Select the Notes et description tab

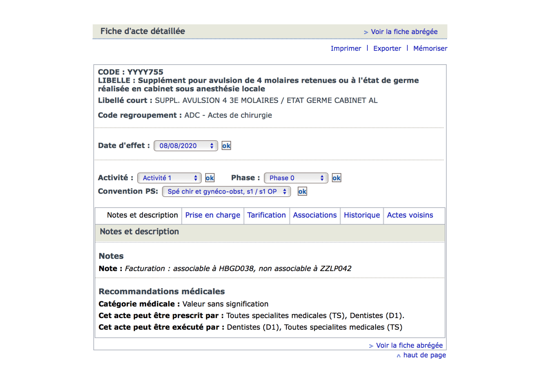coord(142,215)
